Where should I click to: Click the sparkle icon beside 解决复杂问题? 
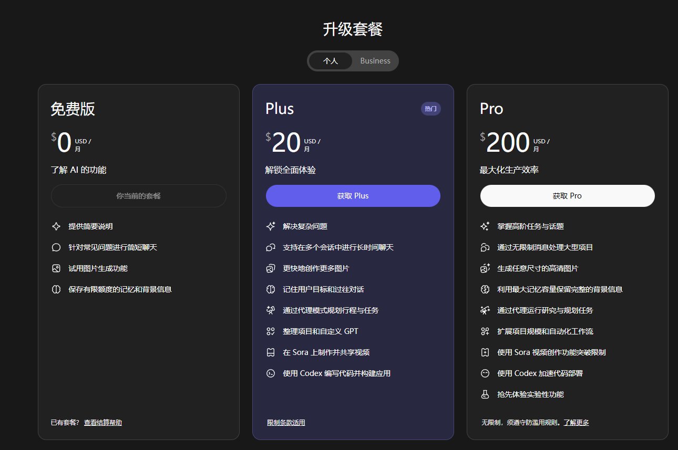[271, 226]
